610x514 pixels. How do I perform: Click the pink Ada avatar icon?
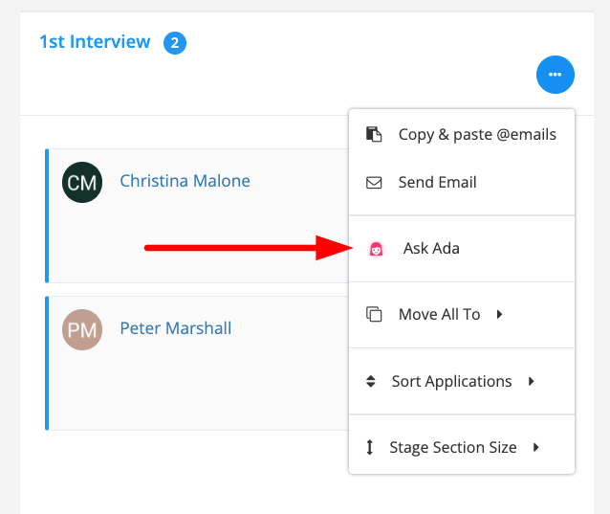377,249
